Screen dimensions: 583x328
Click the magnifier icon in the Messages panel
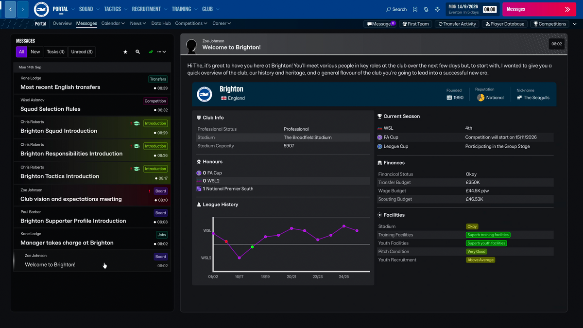point(138,52)
